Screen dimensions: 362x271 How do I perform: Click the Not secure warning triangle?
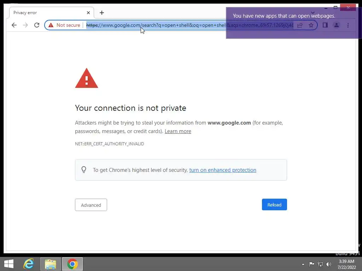point(51,25)
